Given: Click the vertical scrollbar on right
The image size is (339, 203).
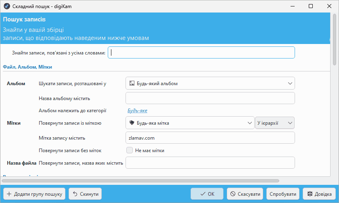Looking at the screenshot, I should tap(334, 40).
